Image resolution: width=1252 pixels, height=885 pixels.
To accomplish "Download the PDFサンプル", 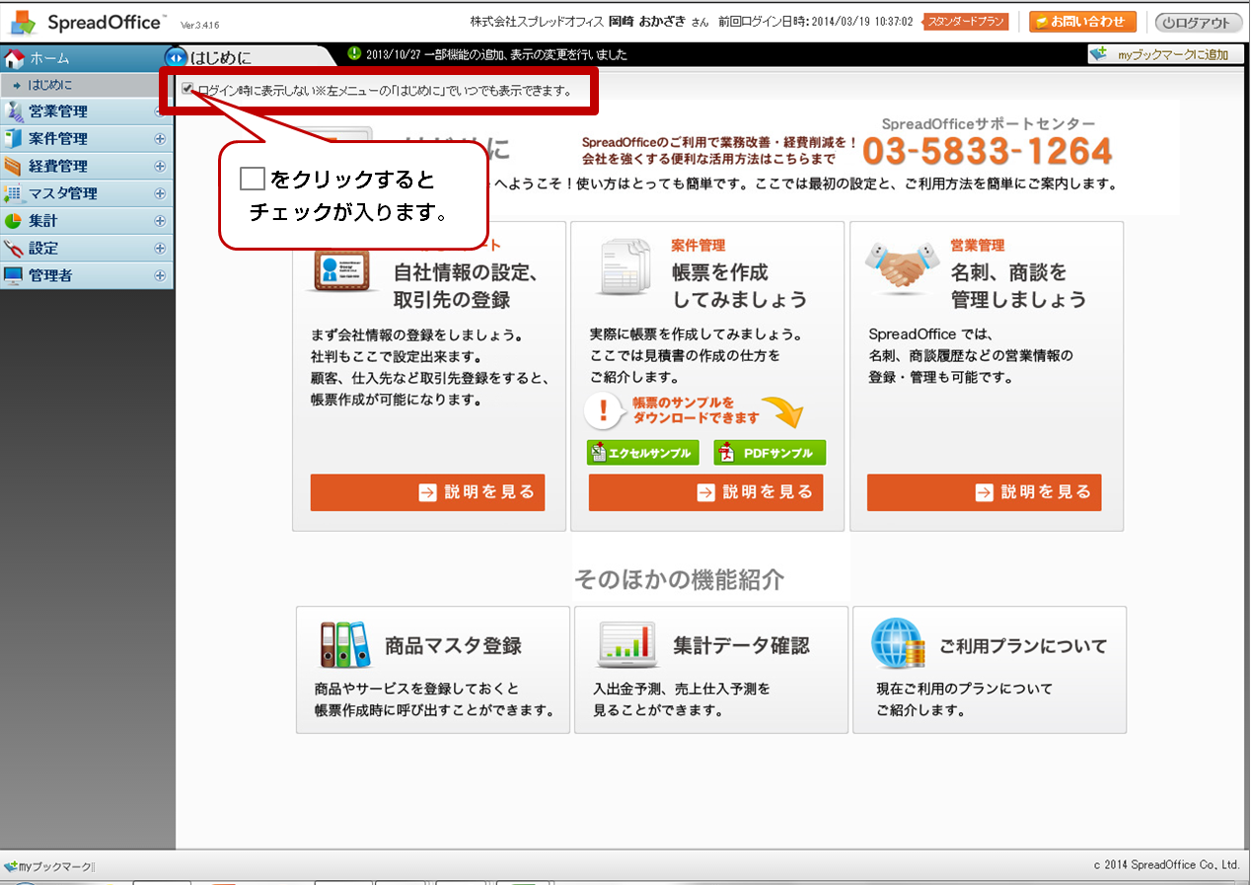I will point(770,453).
